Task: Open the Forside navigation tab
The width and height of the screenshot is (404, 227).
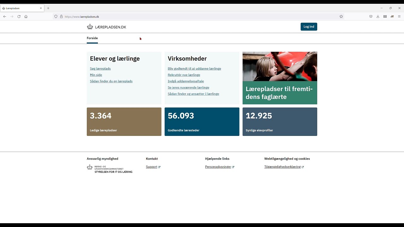Action: coord(92,38)
